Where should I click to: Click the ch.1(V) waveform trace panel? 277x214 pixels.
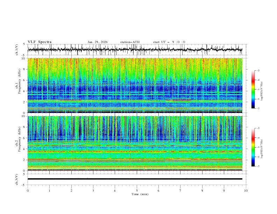click(x=136, y=50)
